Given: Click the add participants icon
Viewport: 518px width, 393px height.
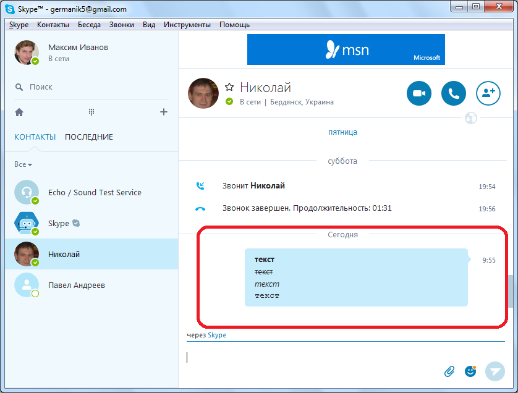Looking at the screenshot, I should (488, 93).
